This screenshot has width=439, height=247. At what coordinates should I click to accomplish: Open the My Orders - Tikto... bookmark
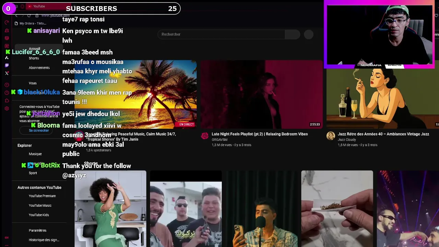pos(30,23)
